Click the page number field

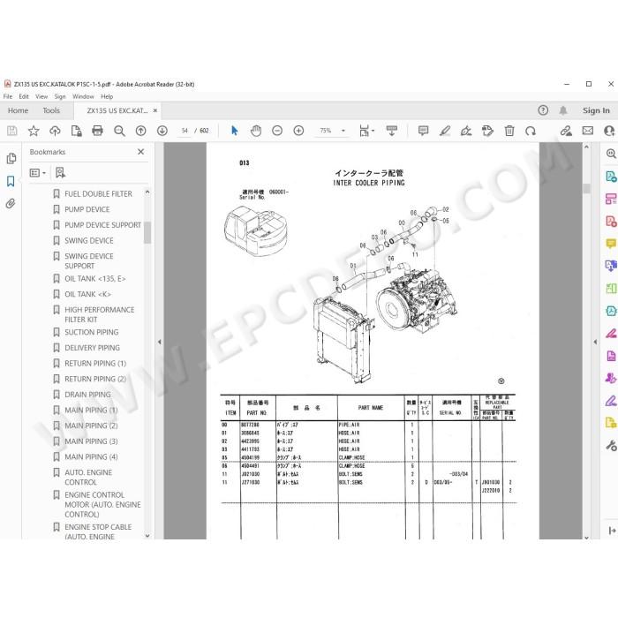pyautogui.click(x=185, y=131)
